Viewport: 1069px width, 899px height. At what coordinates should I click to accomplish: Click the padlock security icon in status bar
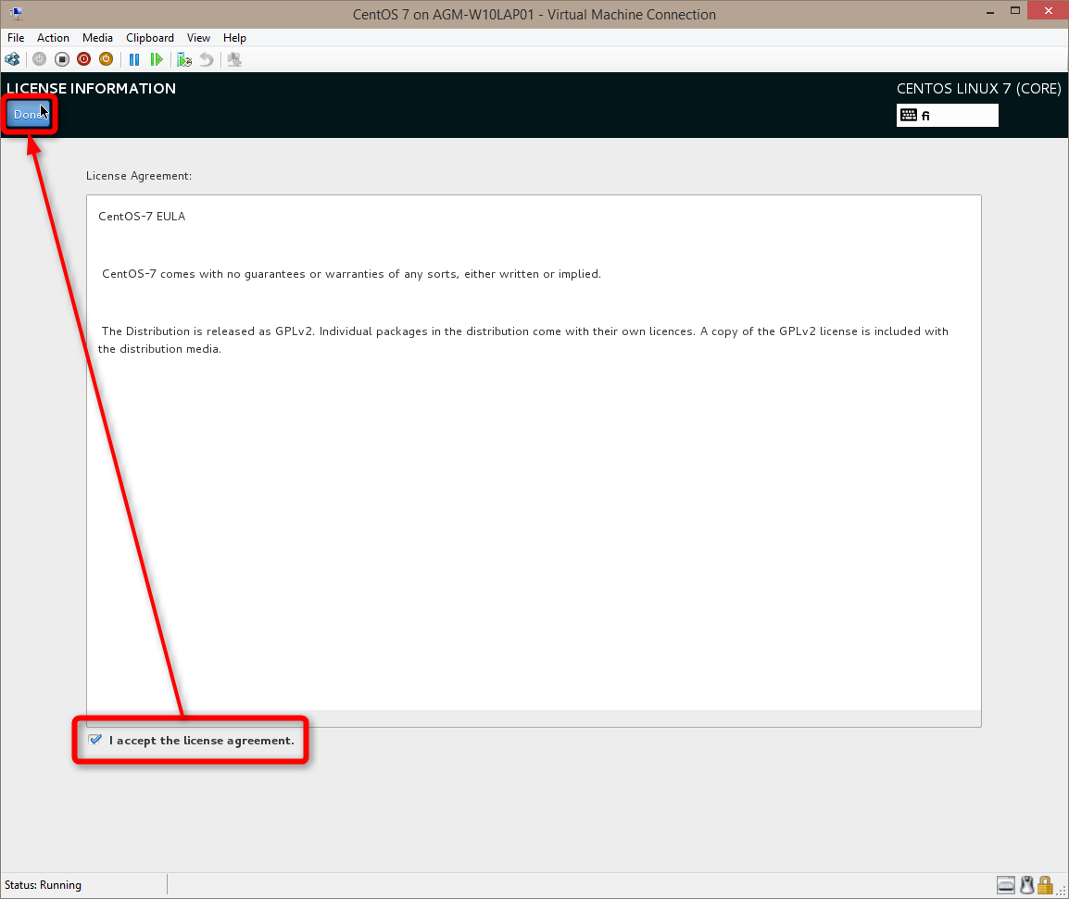1045,885
